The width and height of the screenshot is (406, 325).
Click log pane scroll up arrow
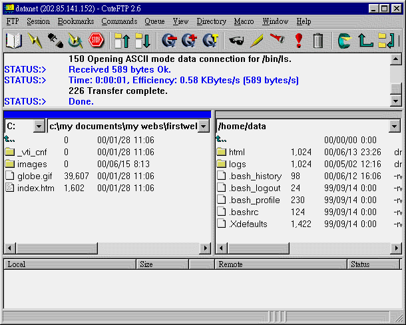click(x=395, y=59)
